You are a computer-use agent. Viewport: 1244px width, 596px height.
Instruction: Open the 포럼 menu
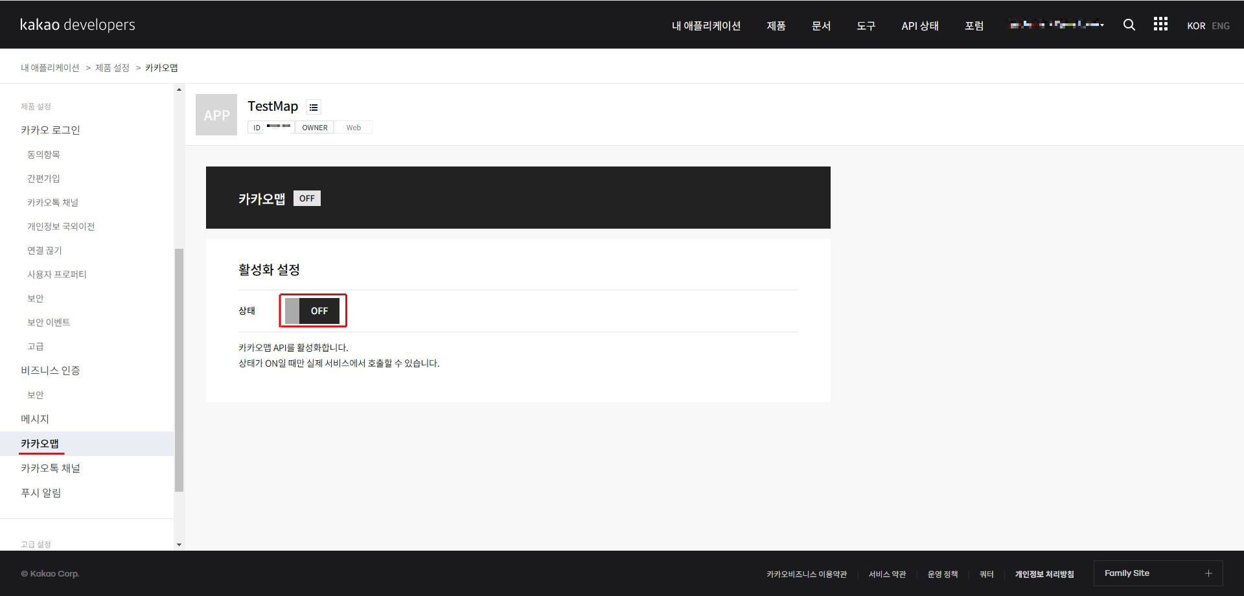974,26
